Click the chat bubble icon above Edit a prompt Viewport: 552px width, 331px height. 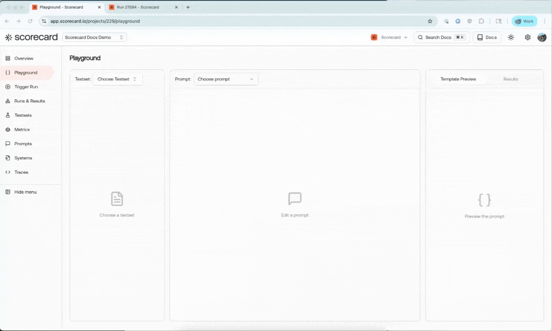(x=295, y=199)
